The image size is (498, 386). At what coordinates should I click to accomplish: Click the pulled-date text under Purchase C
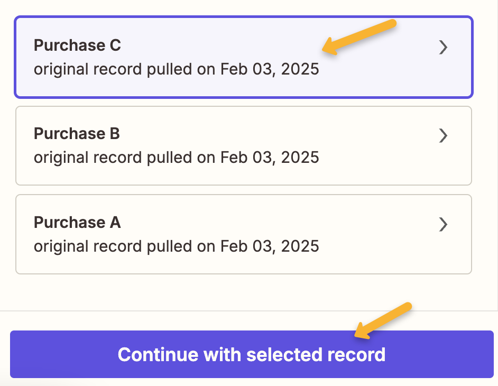(x=176, y=69)
